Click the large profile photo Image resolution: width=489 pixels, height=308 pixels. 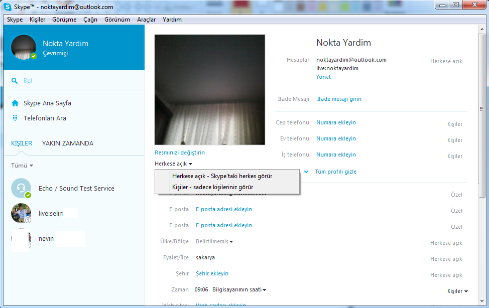[x=210, y=90]
